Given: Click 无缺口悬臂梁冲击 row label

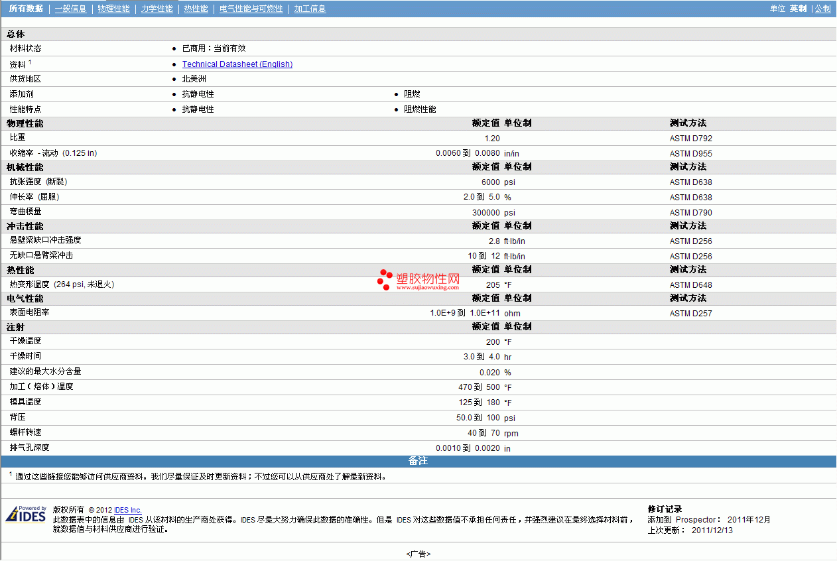Looking at the screenshot, I should click(x=41, y=255).
